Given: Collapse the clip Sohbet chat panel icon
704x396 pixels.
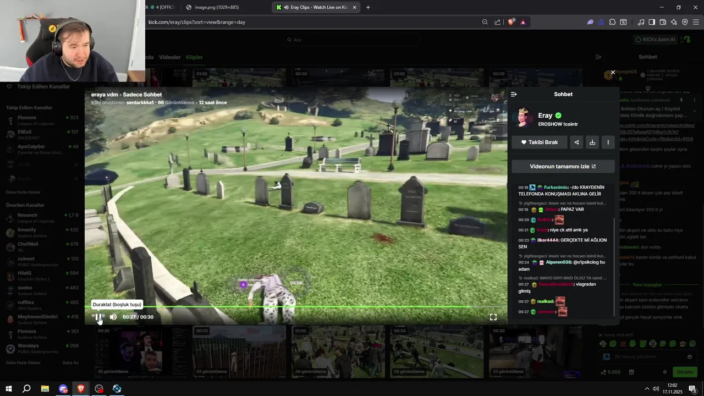Looking at the screenshot, I should tap(514, 94).
